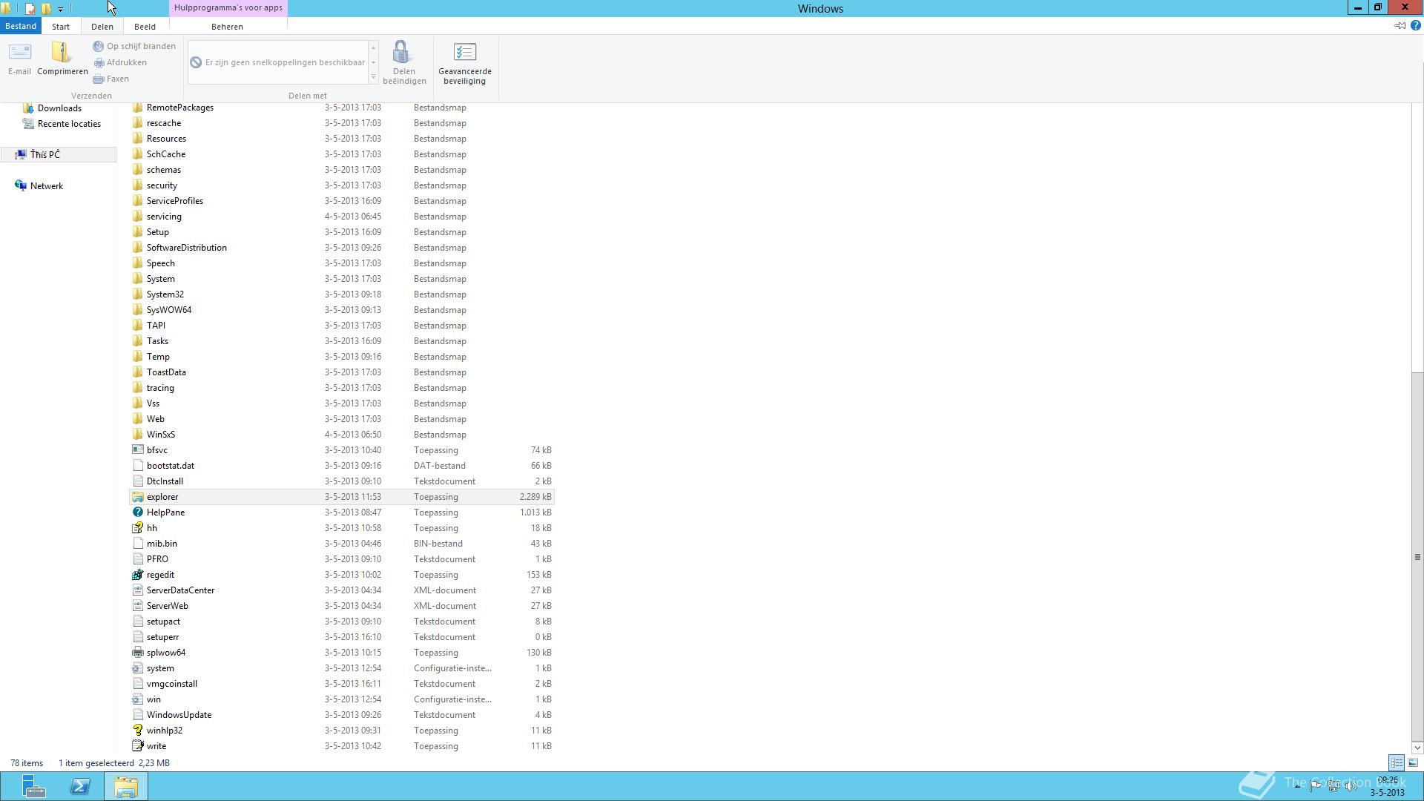Select the ServiceProfiles folder

click(x=342, y=201)
